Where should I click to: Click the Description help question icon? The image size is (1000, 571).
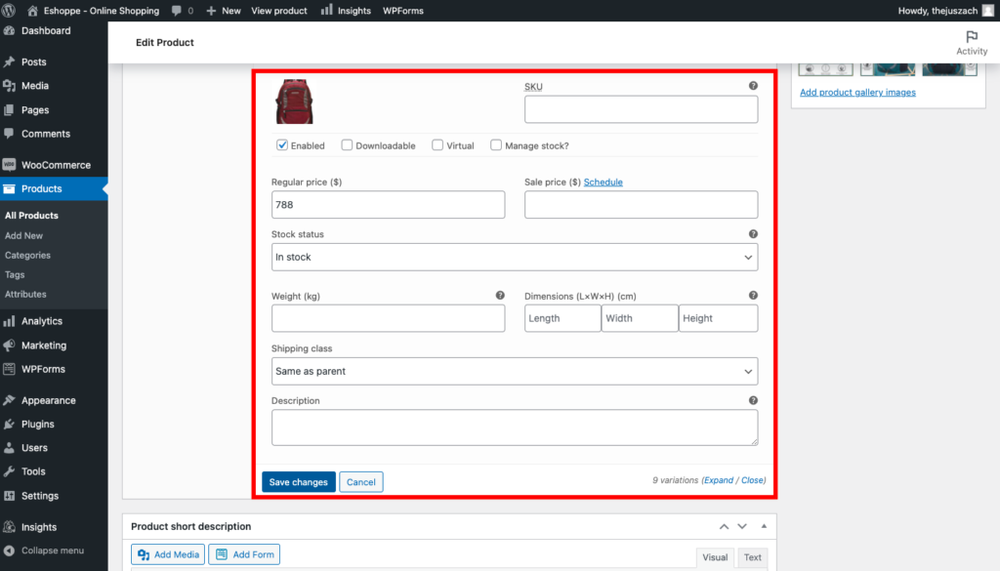pyautogui.click(x=753, y=400)
